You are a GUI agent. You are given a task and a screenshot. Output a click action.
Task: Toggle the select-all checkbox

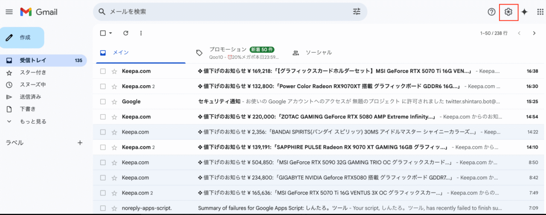pyautogui.click(x=103, y=33)
